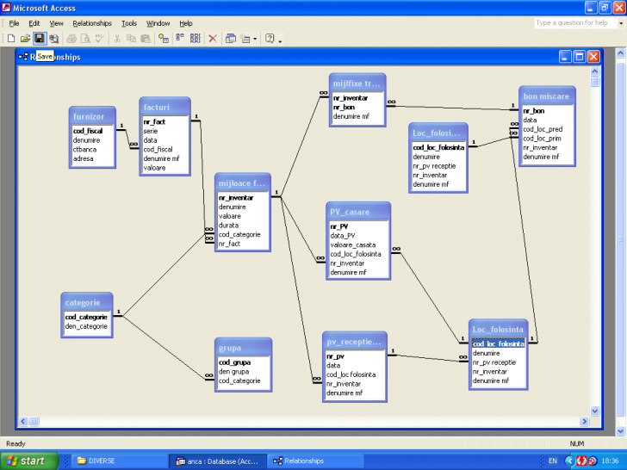Image resolution: width=627 pixels, height=470 pixels.
Task: Click the Open folder toolbar icon
Action: point(25,39)
